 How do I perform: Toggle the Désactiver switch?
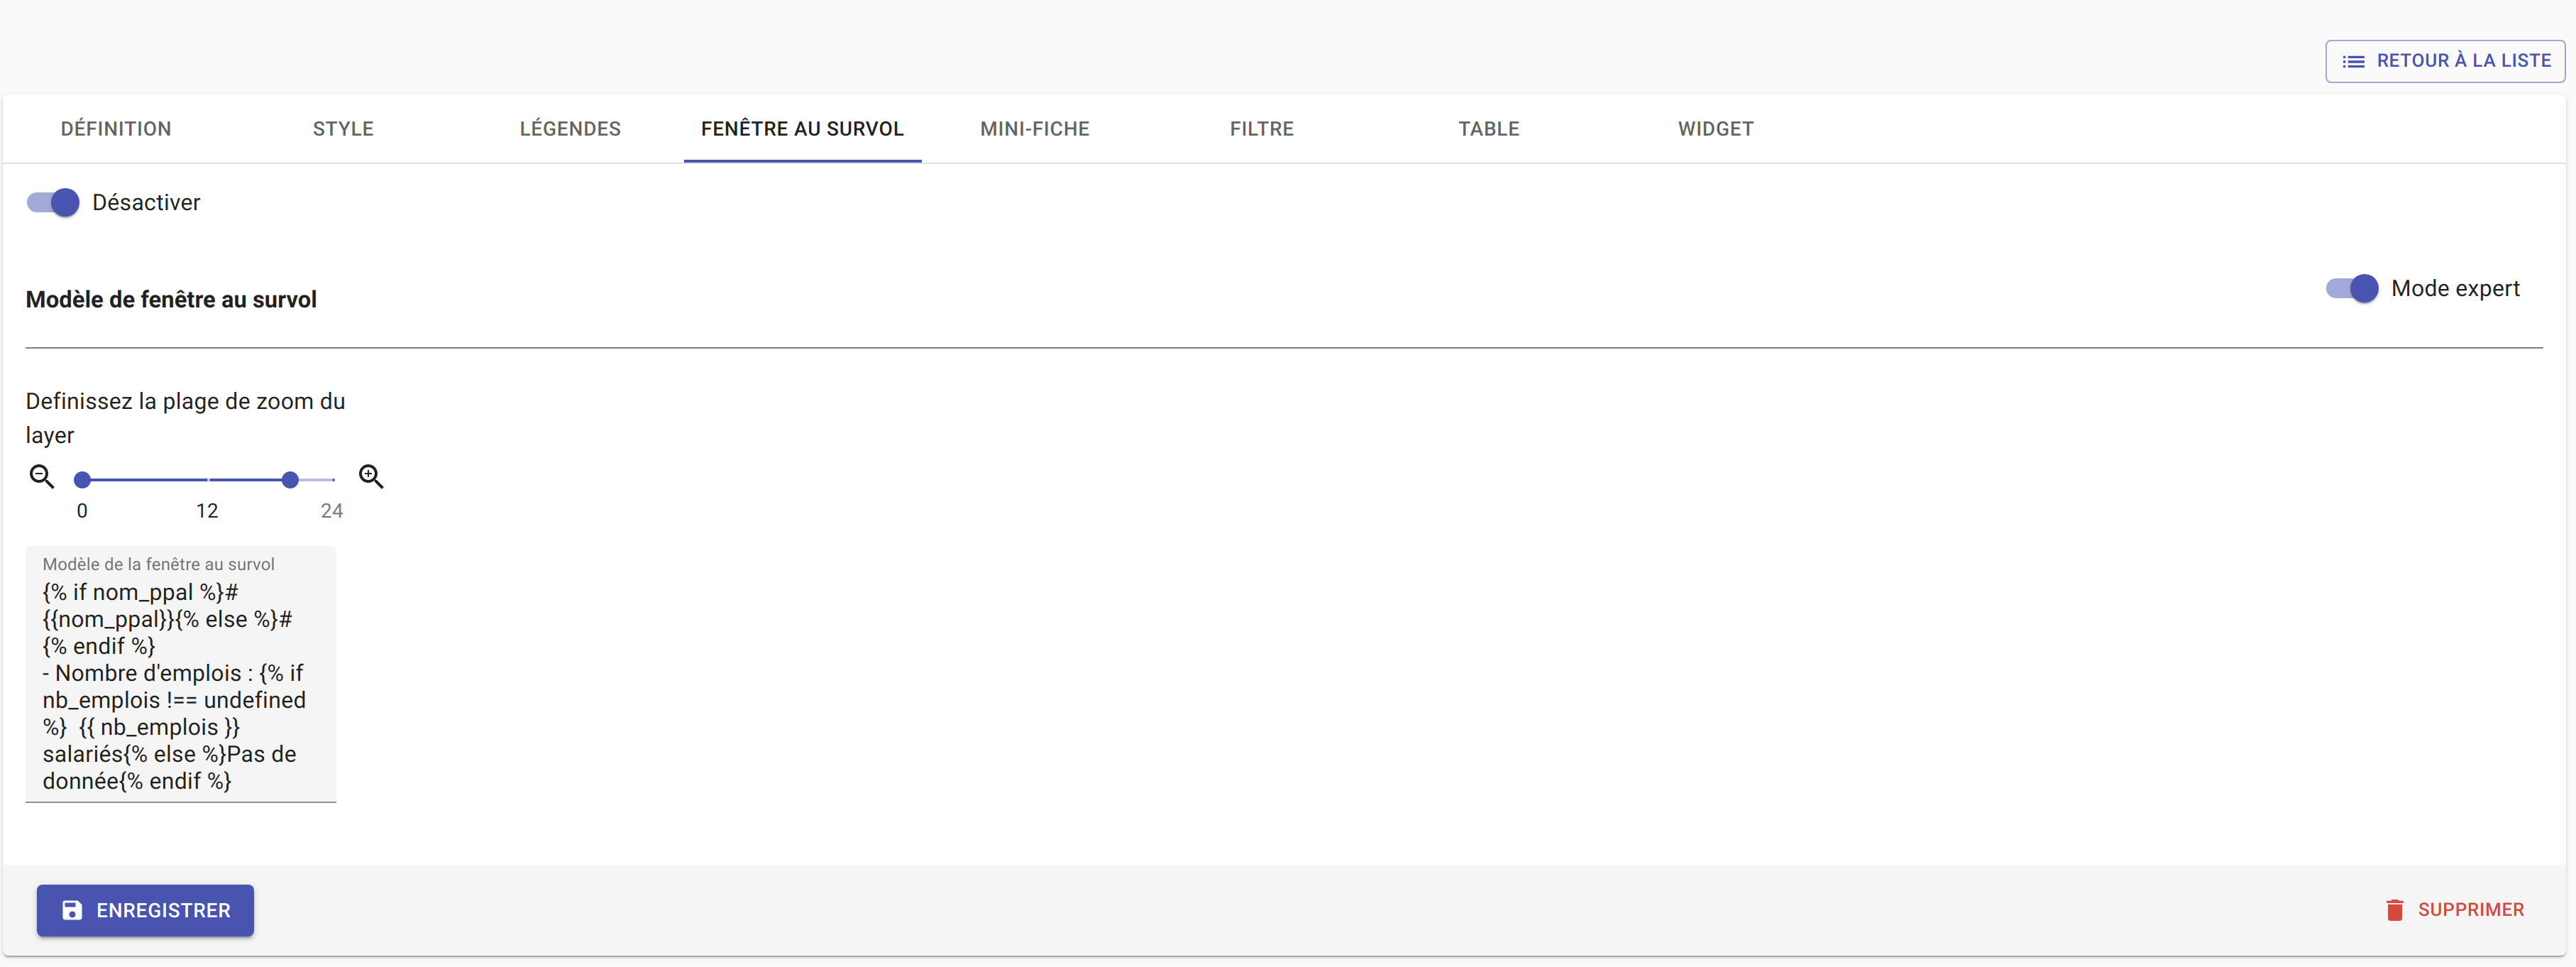53,203
